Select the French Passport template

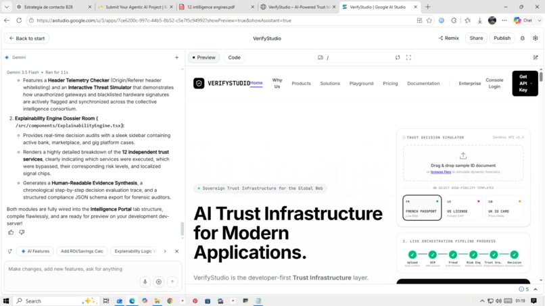tap(422, 207)
